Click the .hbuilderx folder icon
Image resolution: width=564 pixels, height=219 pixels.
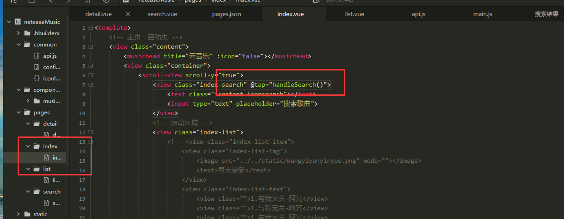27,33
